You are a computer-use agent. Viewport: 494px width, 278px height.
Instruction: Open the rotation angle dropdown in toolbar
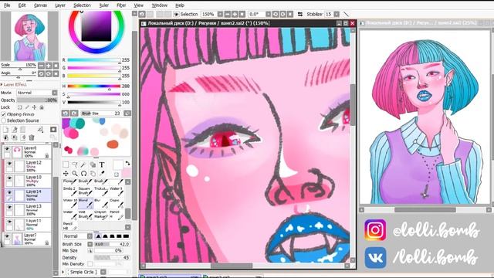coord(268,14)
